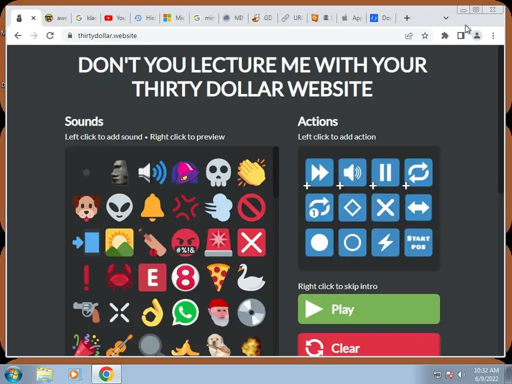Reload the current page
The image size is (512, 384).
pos(50,35)
